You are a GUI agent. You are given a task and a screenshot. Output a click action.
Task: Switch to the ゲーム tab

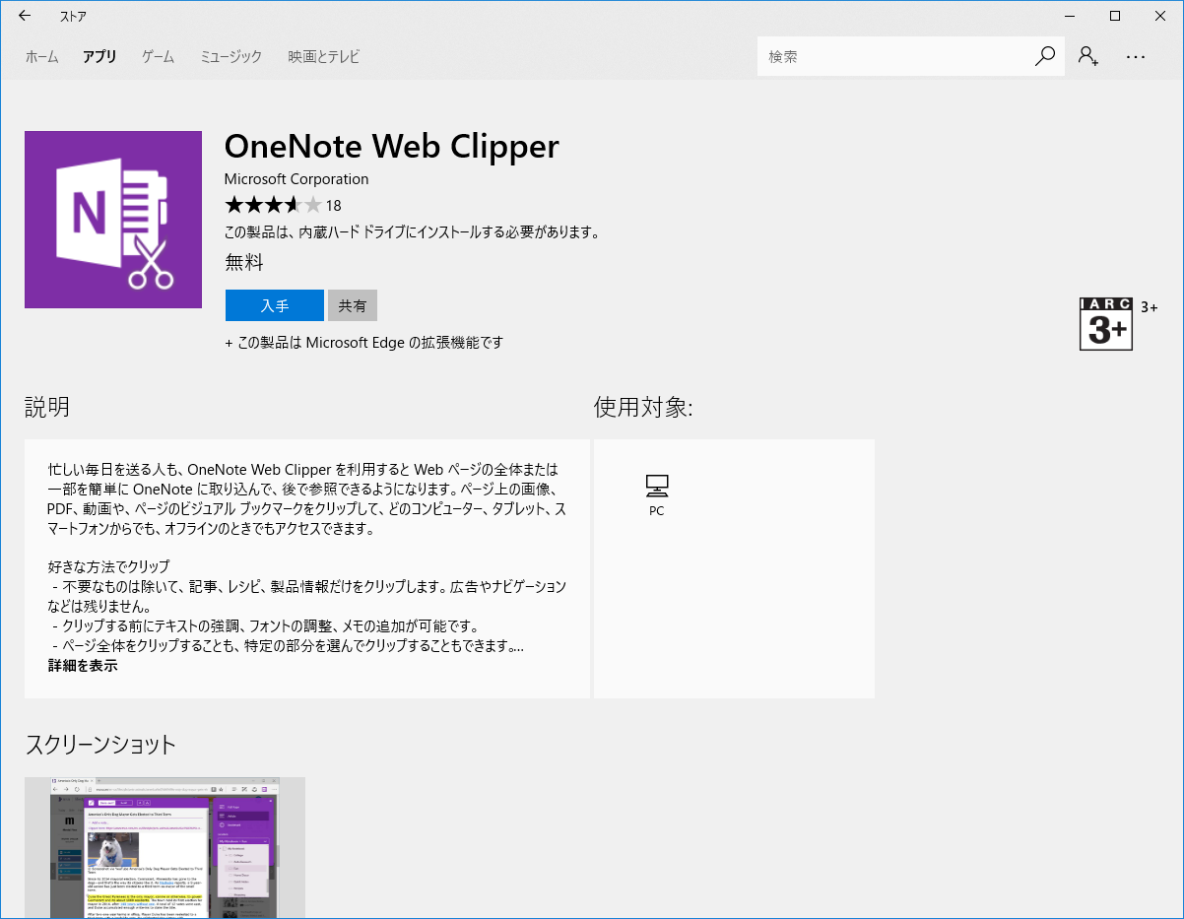pos(157,56)
